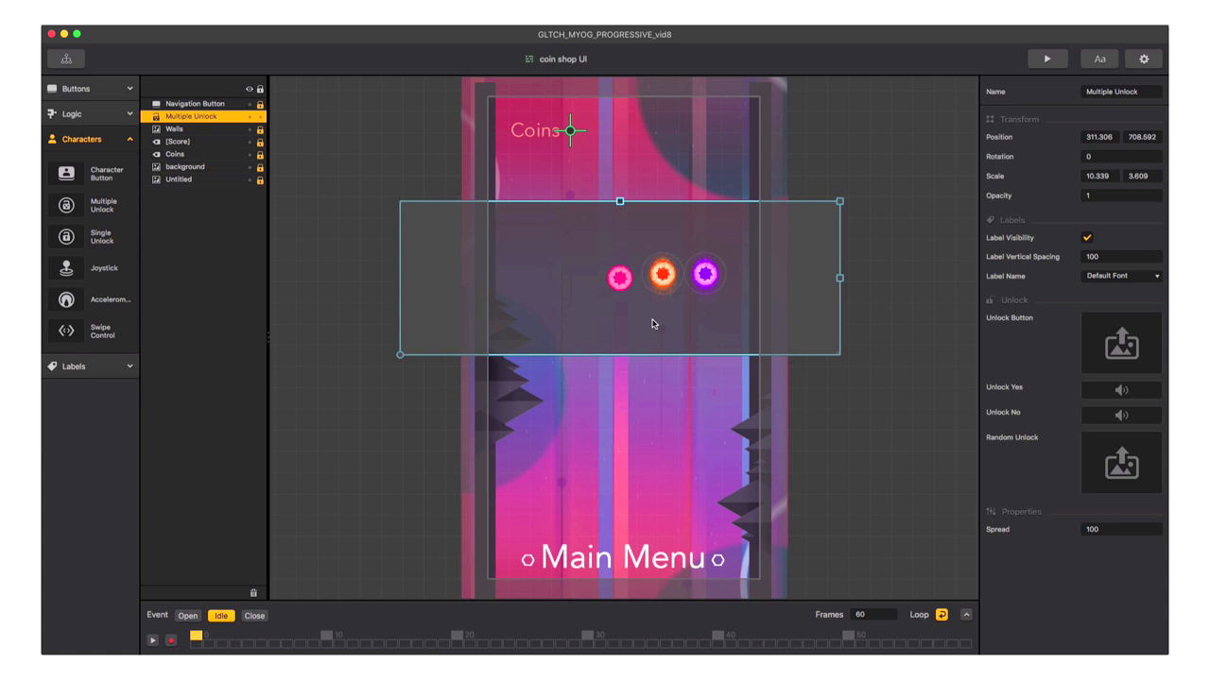Pick the Accelerometer icon
The height and width of the screenshot is (680, 1210).
(66, 299)
